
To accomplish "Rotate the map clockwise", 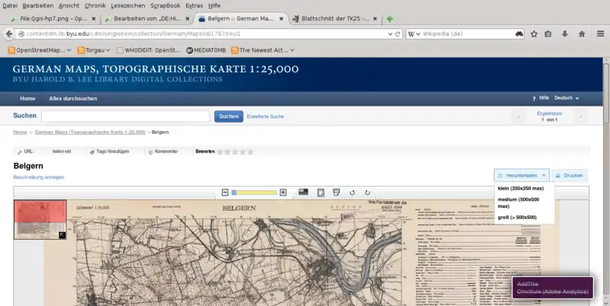I will [367, 193].
